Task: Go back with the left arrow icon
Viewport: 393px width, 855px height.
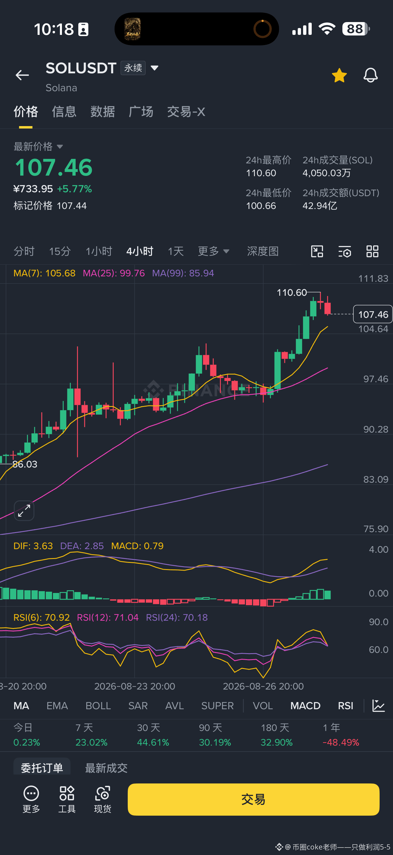Action: pos(22,75)
